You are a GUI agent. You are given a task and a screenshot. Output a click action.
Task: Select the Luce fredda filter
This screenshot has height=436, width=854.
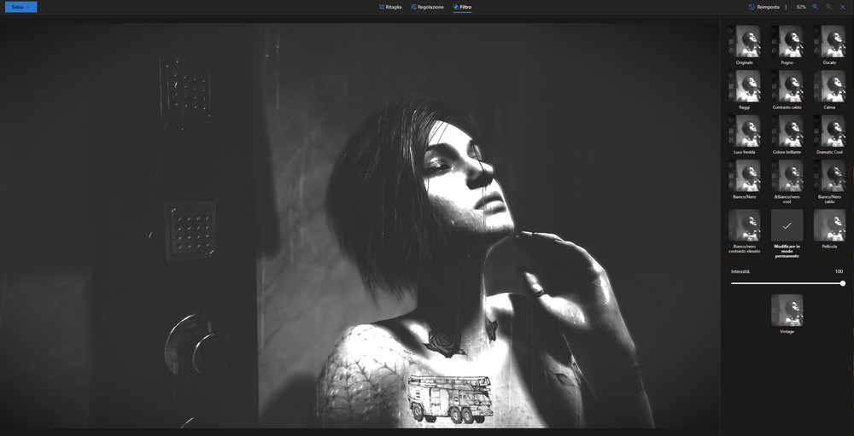point(744,131)
